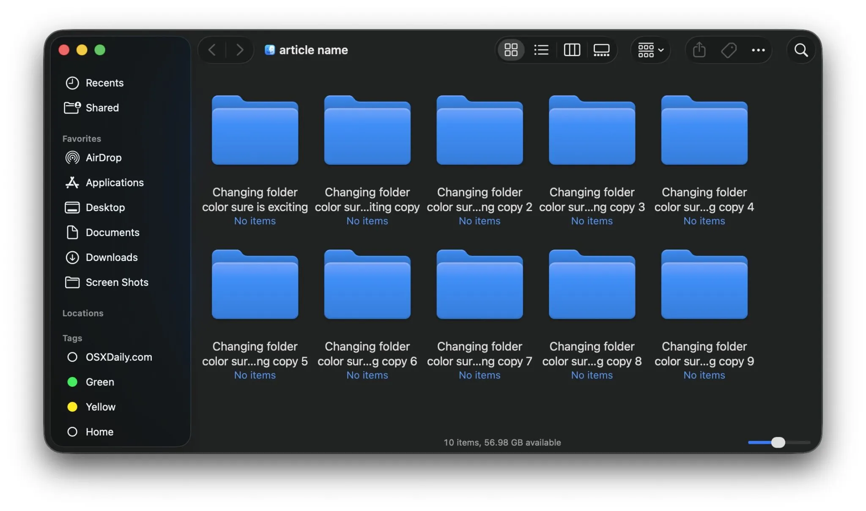Screen dimensions: 866x511
Task: Click the back navigation arrow
Action: 212,50
